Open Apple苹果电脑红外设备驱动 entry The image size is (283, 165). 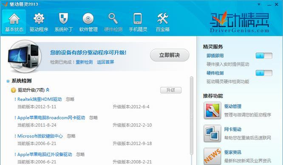(x=45, y=154)
